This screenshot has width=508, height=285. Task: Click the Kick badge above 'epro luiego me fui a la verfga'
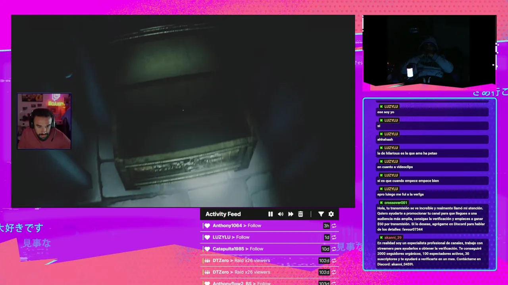click(381, 189)
